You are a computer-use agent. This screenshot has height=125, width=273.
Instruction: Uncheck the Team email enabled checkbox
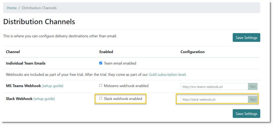(x=101, y=63)
